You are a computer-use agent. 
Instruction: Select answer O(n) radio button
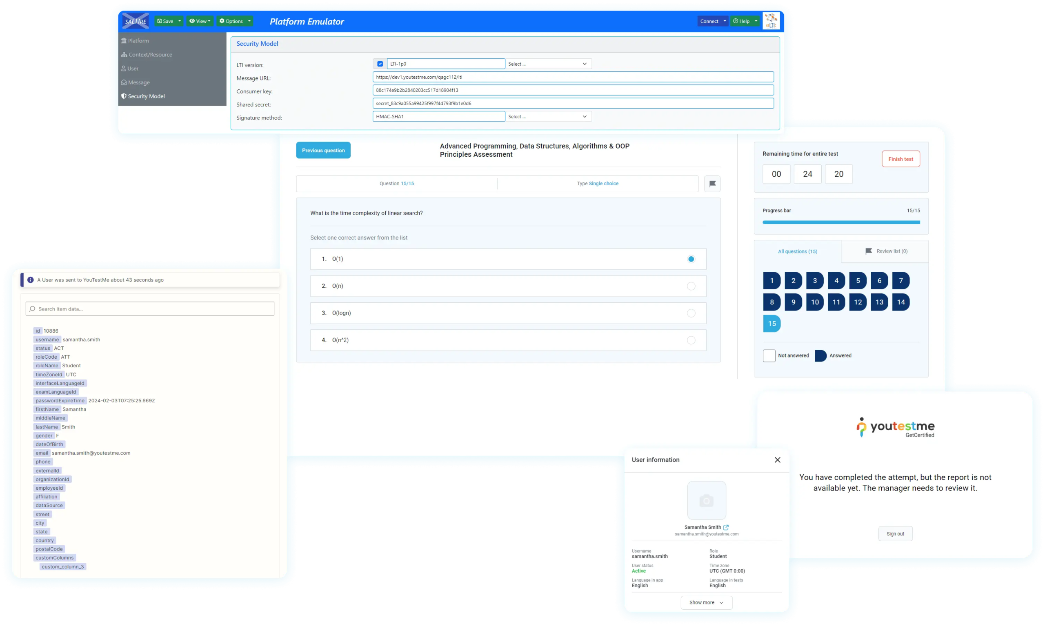click(691, 286)
